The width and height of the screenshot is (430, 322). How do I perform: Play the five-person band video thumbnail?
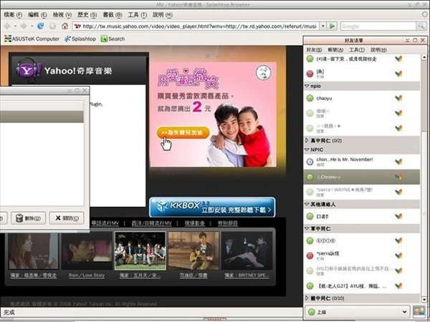[x=140, y=250]
